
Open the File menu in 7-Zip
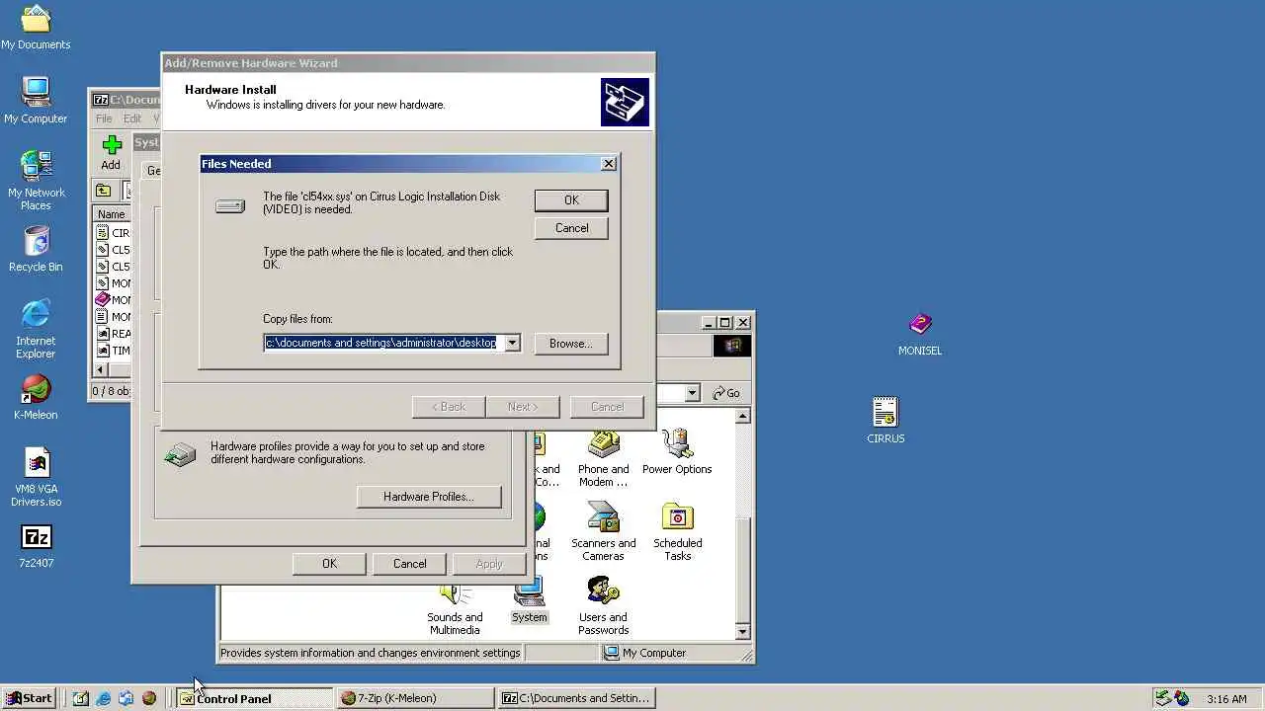coord(104,118)
